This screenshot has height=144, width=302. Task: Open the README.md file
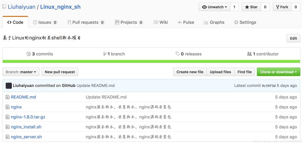pyautogui.click(x=23, y=97)
